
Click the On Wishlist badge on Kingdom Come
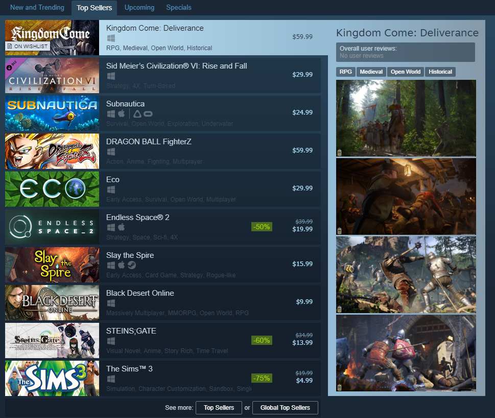pos(28,46)
